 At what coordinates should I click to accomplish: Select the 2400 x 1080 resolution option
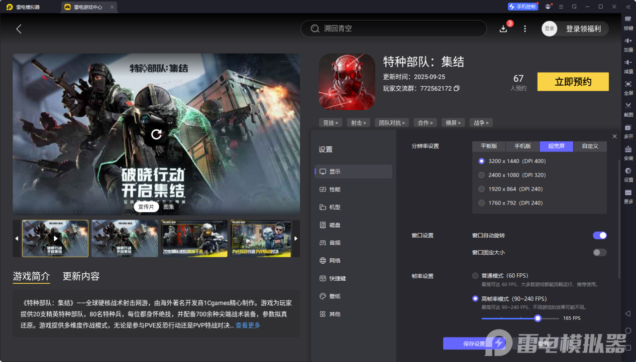coord(481,175)
